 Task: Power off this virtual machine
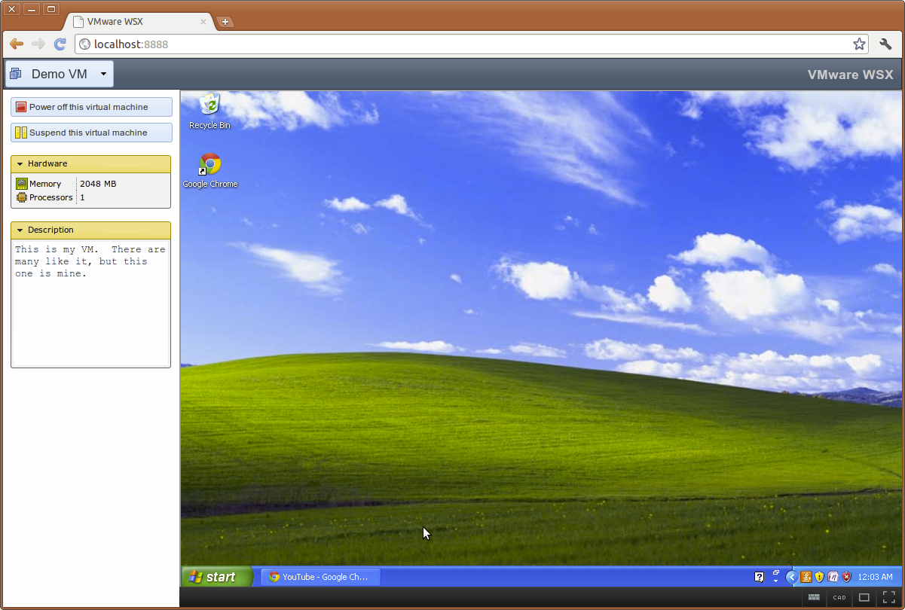click(91, 107)
